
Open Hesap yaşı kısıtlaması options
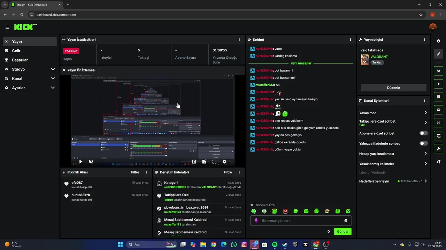coord(393,153)
